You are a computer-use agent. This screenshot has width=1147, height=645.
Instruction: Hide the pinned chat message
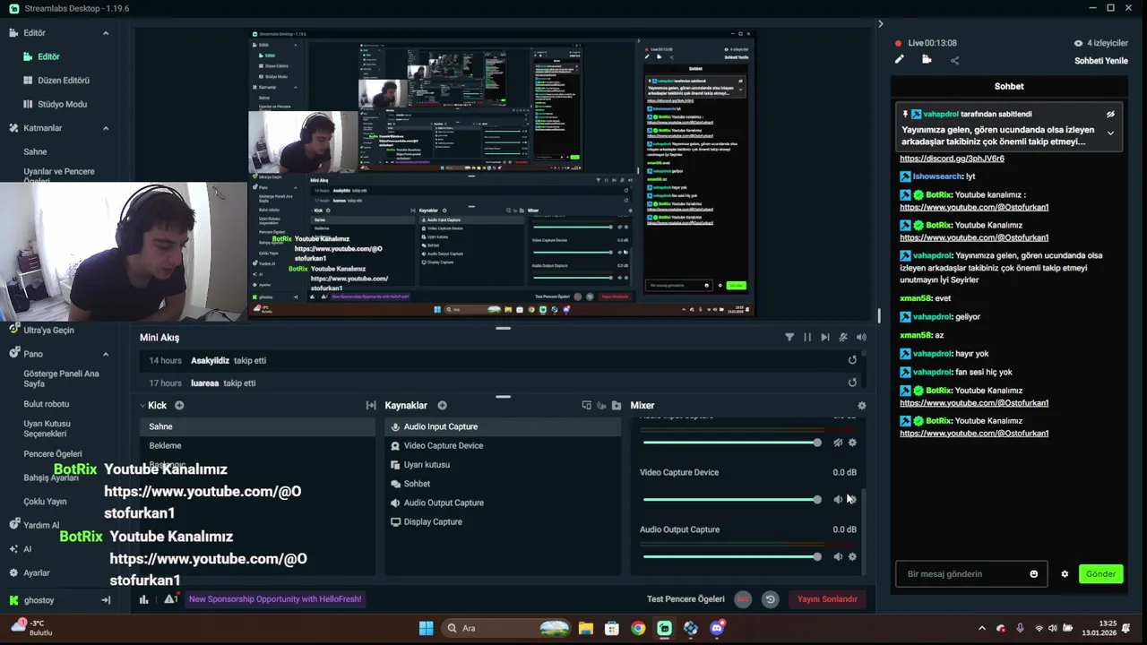pyautogui.click(x=1110, y=115)
